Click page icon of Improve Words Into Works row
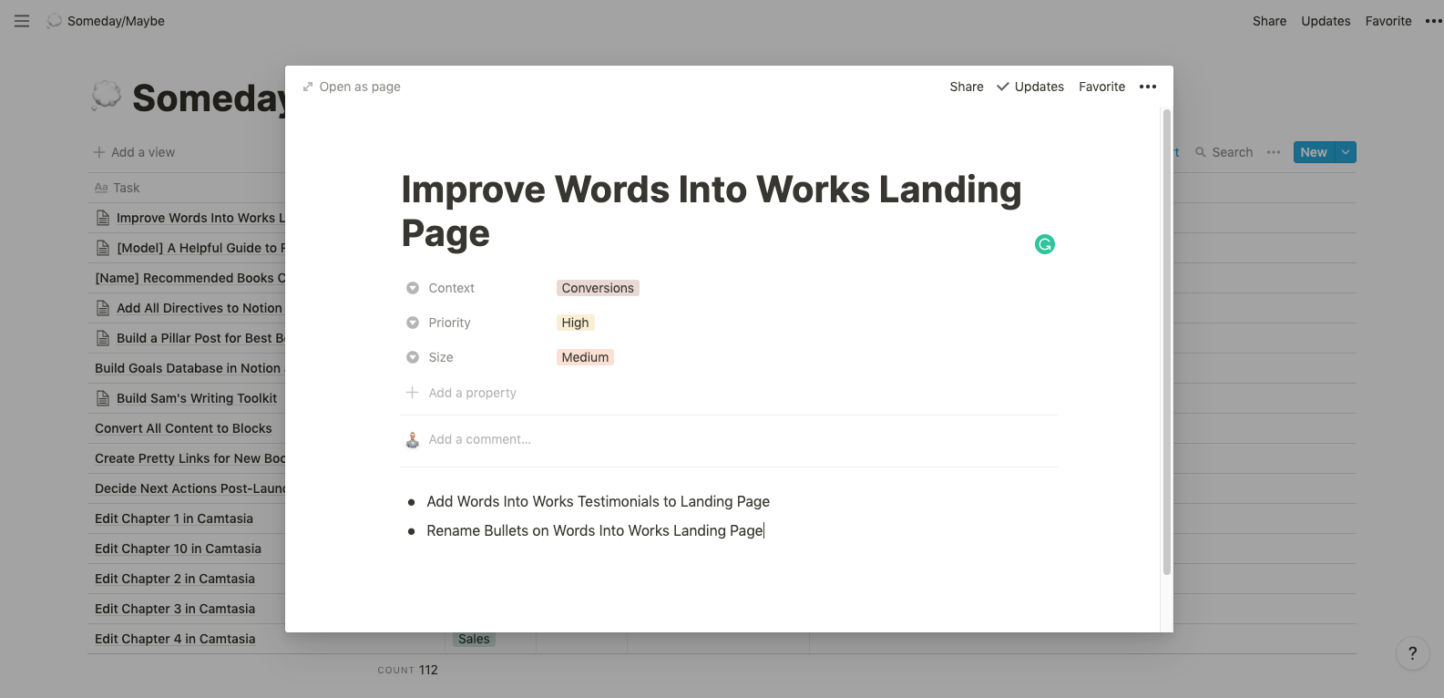This screenshot has width=1444, height=698. (103, 218)
